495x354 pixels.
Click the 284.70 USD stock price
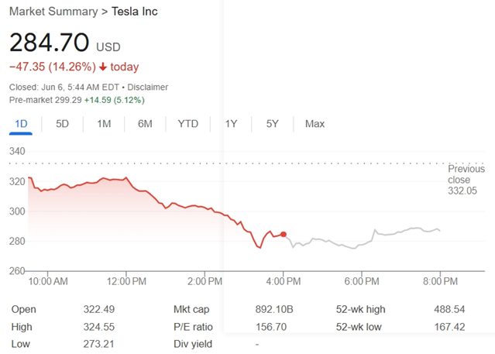click(x=50, y=43)
